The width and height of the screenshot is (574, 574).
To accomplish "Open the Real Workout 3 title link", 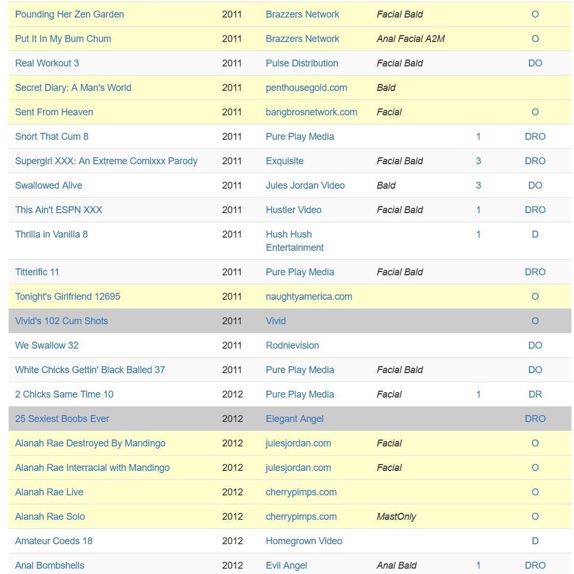I will click(x=47, y=63).
